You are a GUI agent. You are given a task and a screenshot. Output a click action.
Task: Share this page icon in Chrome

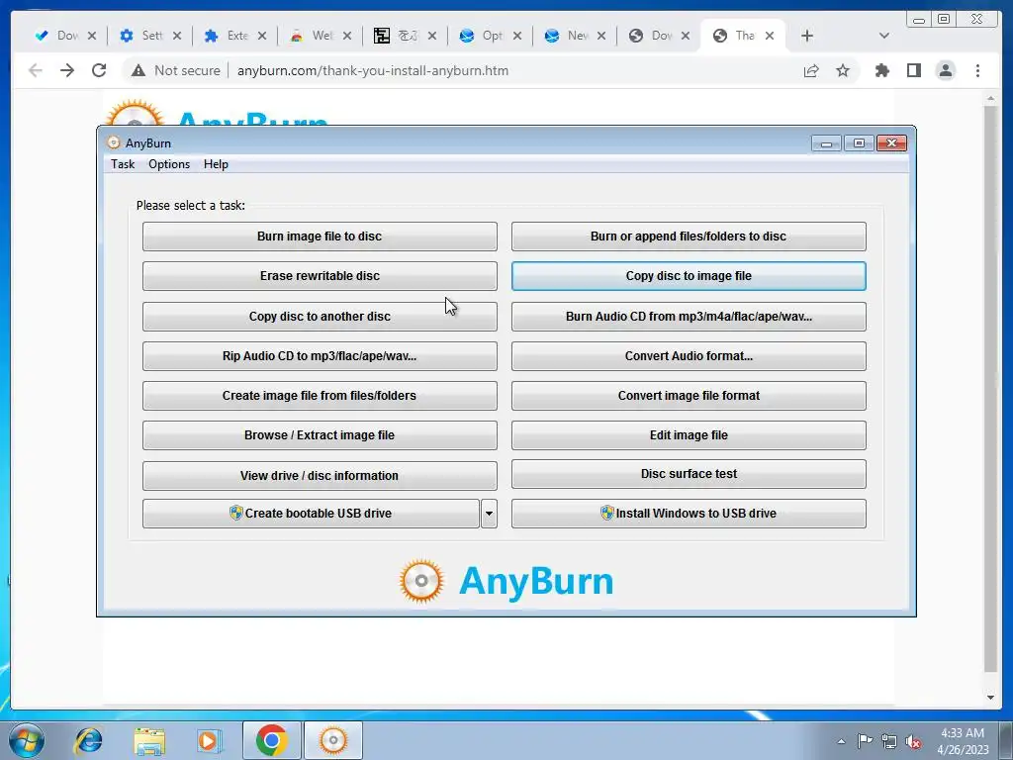click(811, 70)
